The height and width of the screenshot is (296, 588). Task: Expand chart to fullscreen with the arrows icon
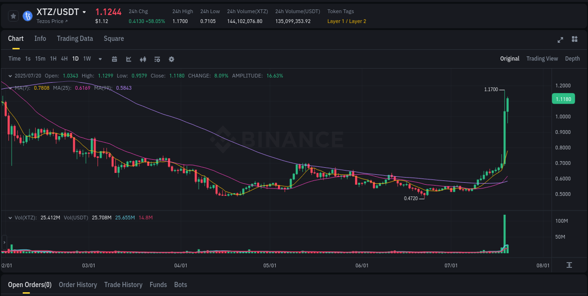point(560,40)
